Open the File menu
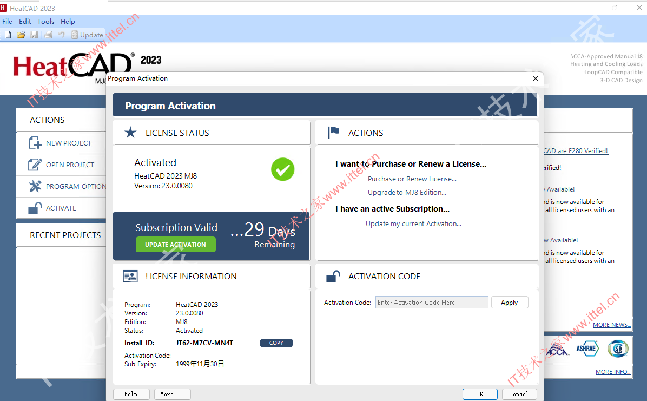The width and height of the screenshot is (647, 401). coord(8,22)
